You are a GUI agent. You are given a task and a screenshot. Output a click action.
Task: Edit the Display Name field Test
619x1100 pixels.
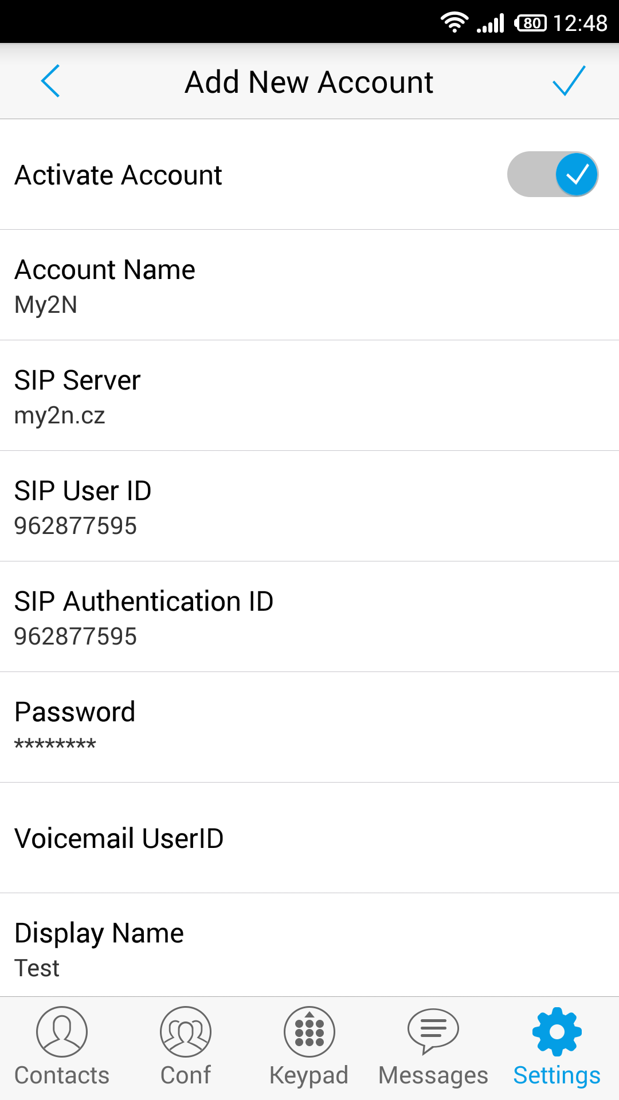(309, 948)
